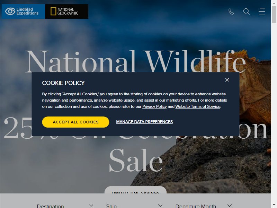Open Website Terms of Service link
The image size is (277, 208).
198,106
